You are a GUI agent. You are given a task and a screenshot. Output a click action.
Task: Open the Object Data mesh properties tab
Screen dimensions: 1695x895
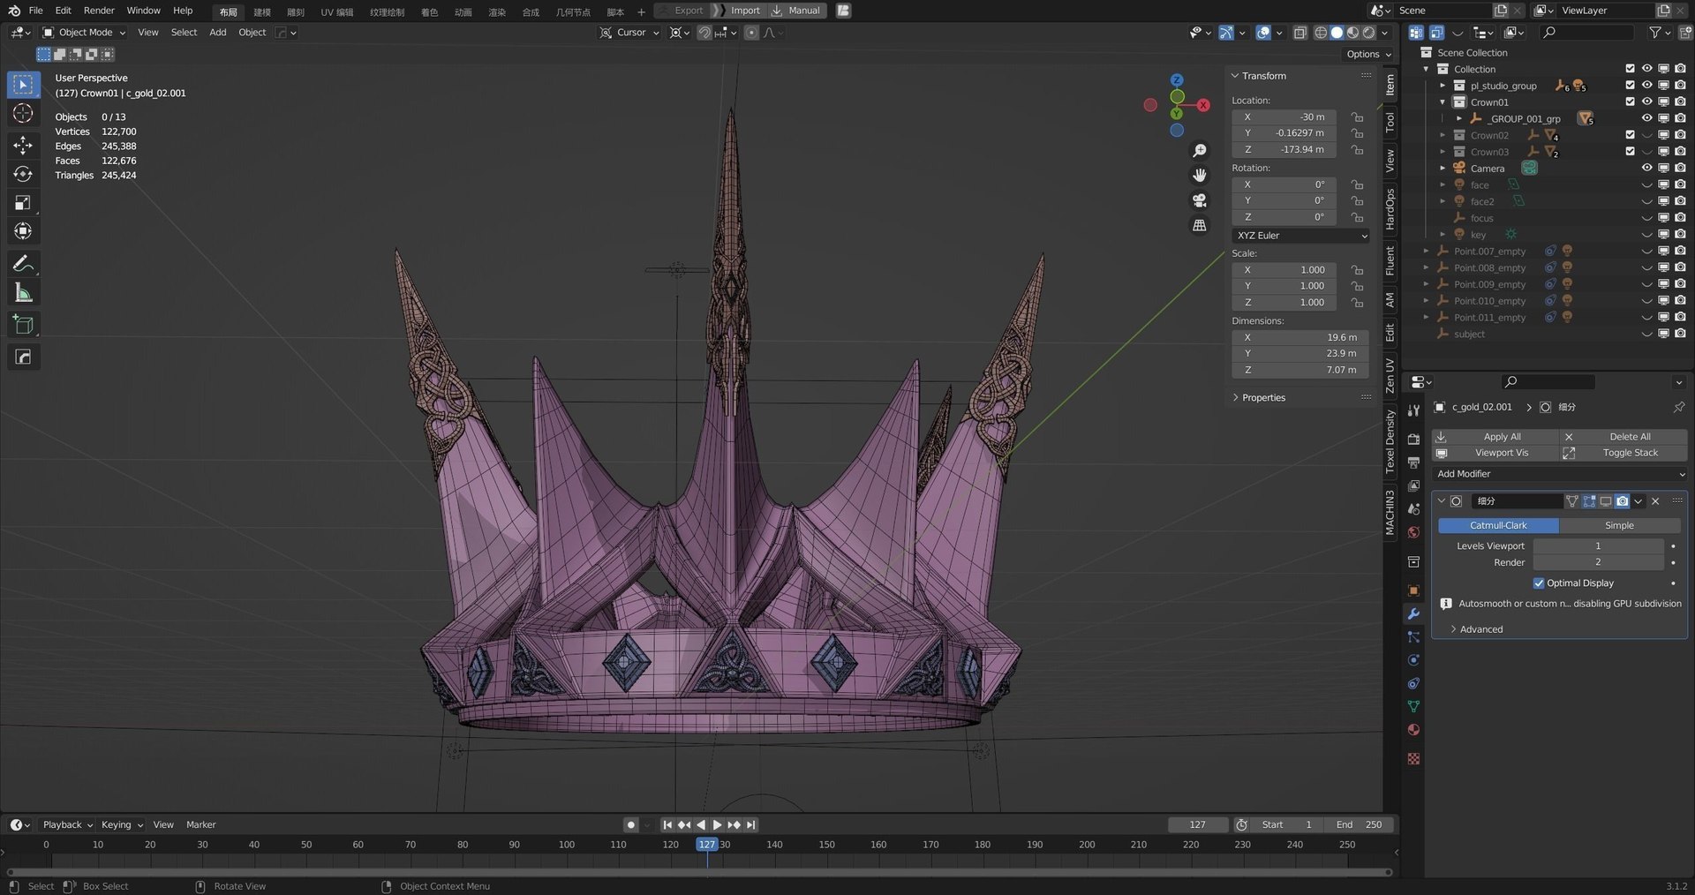(1413, 706)
